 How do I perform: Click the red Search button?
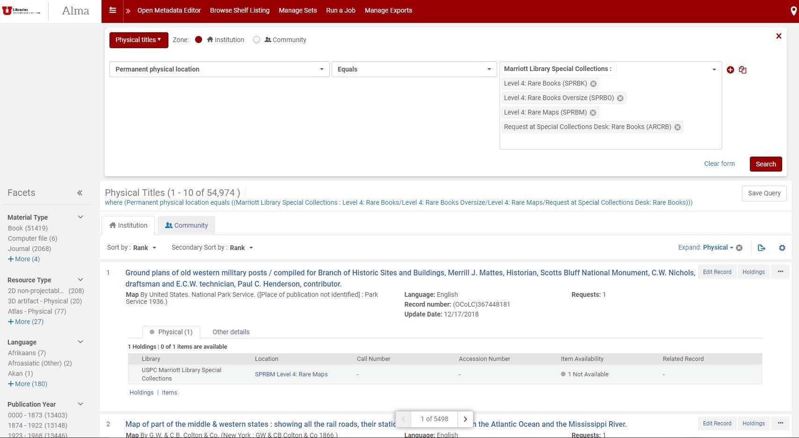766,164
